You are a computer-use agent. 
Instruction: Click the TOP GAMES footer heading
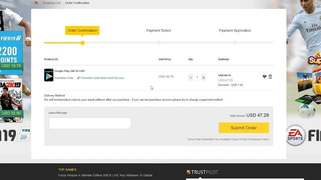coord(67,169)
